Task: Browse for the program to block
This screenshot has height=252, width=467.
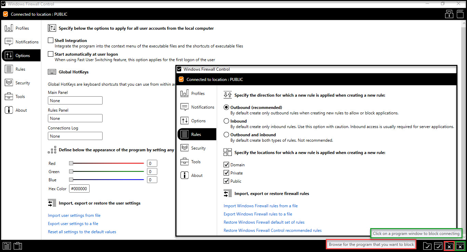Action: point(449,246)
